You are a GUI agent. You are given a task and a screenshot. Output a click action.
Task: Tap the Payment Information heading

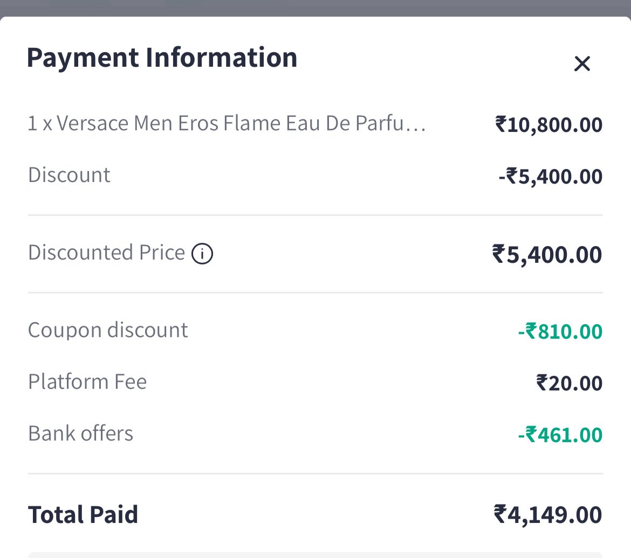pos(162,58)
